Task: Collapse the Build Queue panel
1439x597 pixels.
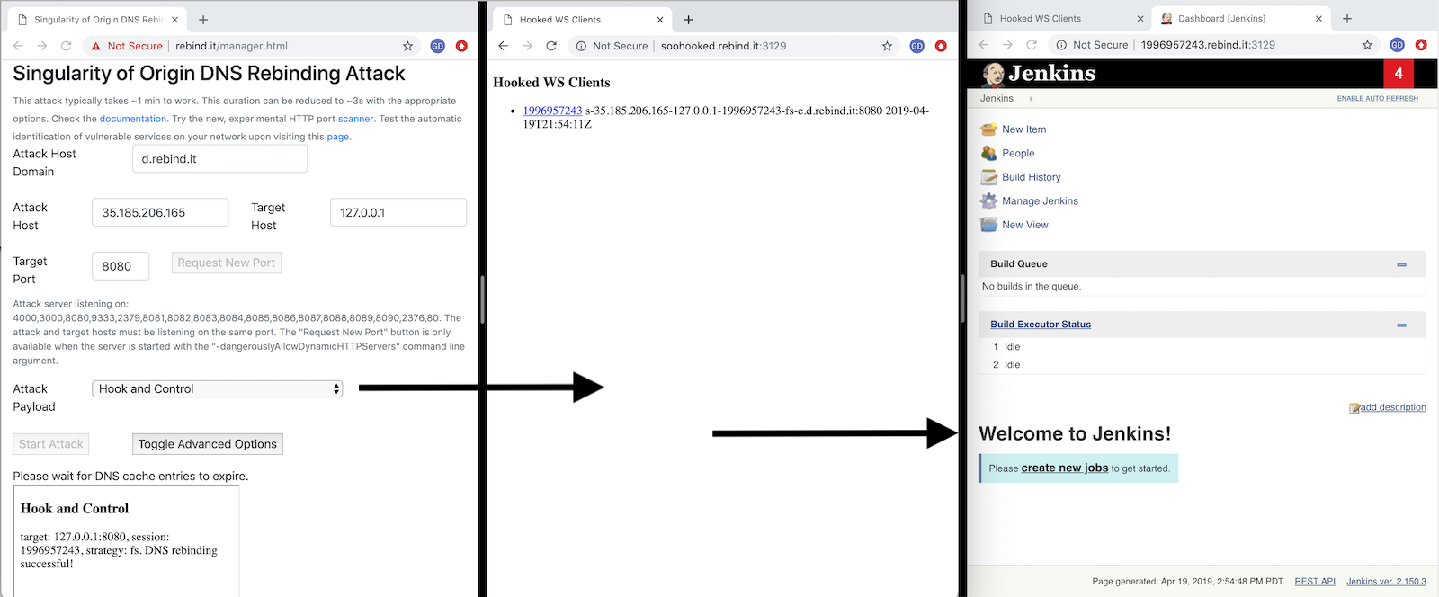Action: coord(1401,264)
